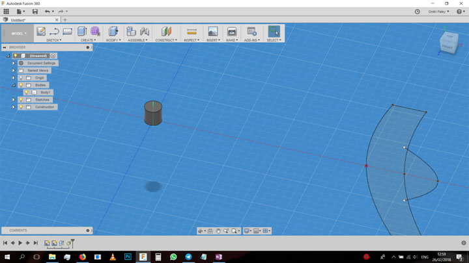
Task: Toggle visibility bulb of the Unsaved component
Action: [x=16, y=56]
